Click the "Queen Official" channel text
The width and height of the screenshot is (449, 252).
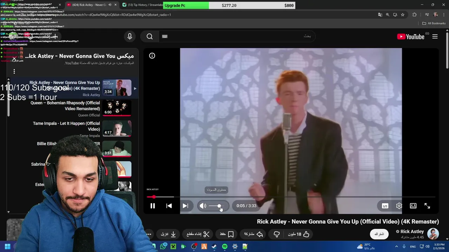coord(89,115)
